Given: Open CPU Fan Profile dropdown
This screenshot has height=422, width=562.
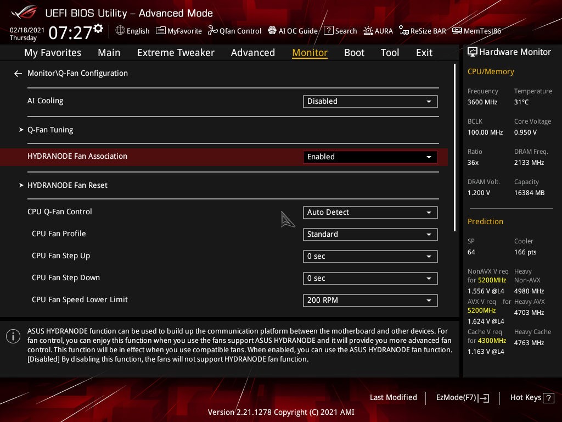Looking at the screenshot, I should point(370,234).
